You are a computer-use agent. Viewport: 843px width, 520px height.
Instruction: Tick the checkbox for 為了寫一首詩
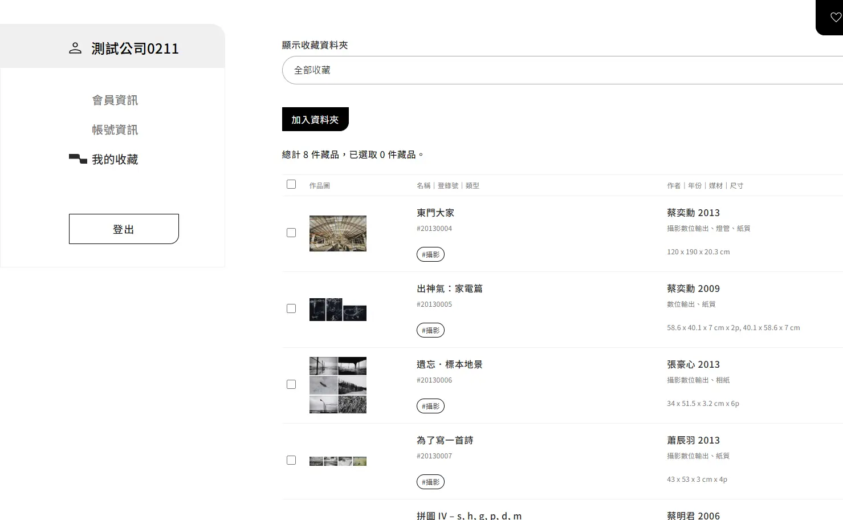[x=291, y=460]
